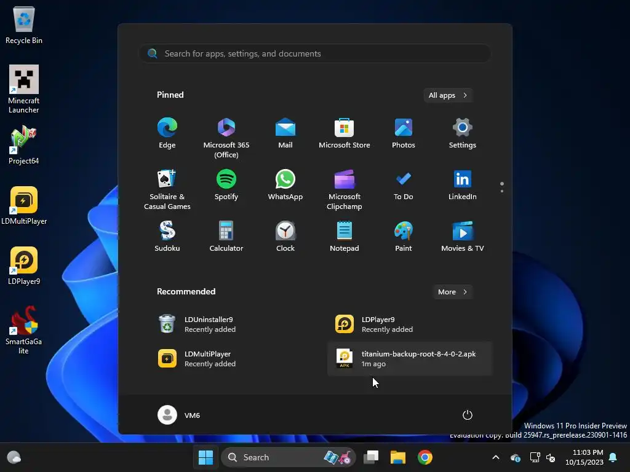
Task: Open recommended LDPlayer9 app
Action: tap(410, 324)
